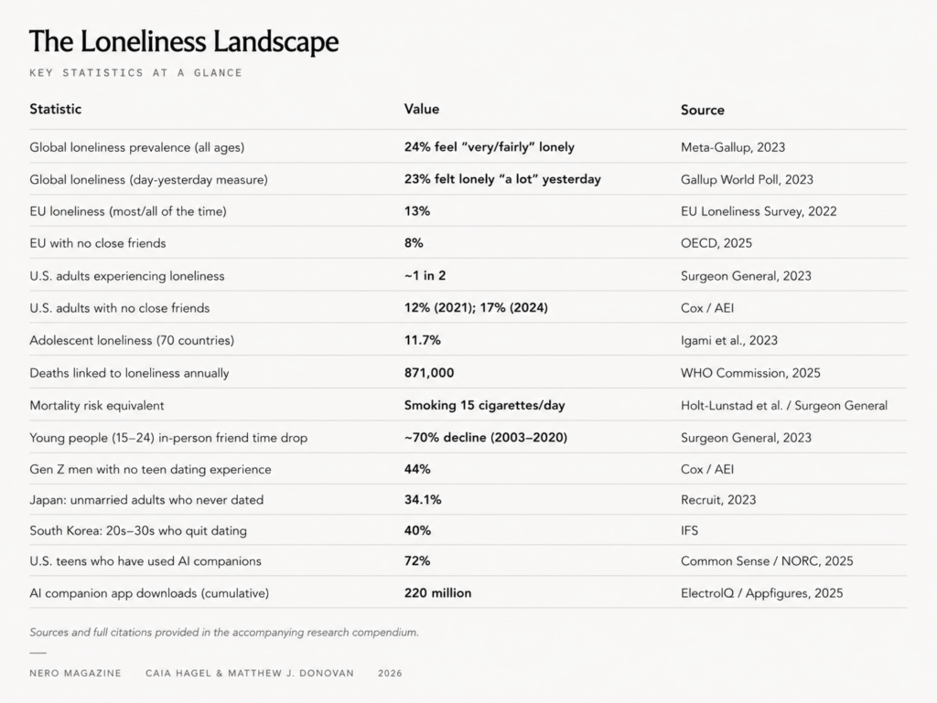Viewport: 937px width, 703px height.
Task: Click the Source column header
Action: (x=702, y=110)
